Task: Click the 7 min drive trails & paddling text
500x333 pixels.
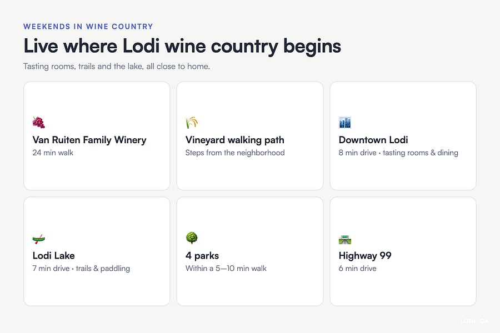Action: pos(81,268)
